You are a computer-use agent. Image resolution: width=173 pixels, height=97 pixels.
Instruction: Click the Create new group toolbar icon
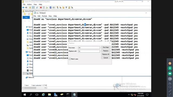click(x=60, y=8)
